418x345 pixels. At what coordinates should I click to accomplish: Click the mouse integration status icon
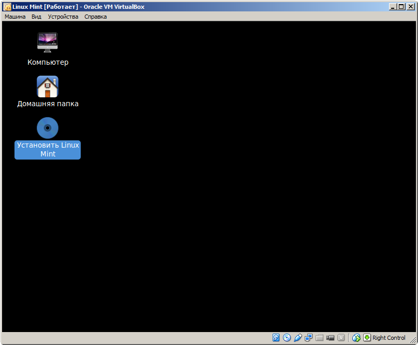click(356, 338)
